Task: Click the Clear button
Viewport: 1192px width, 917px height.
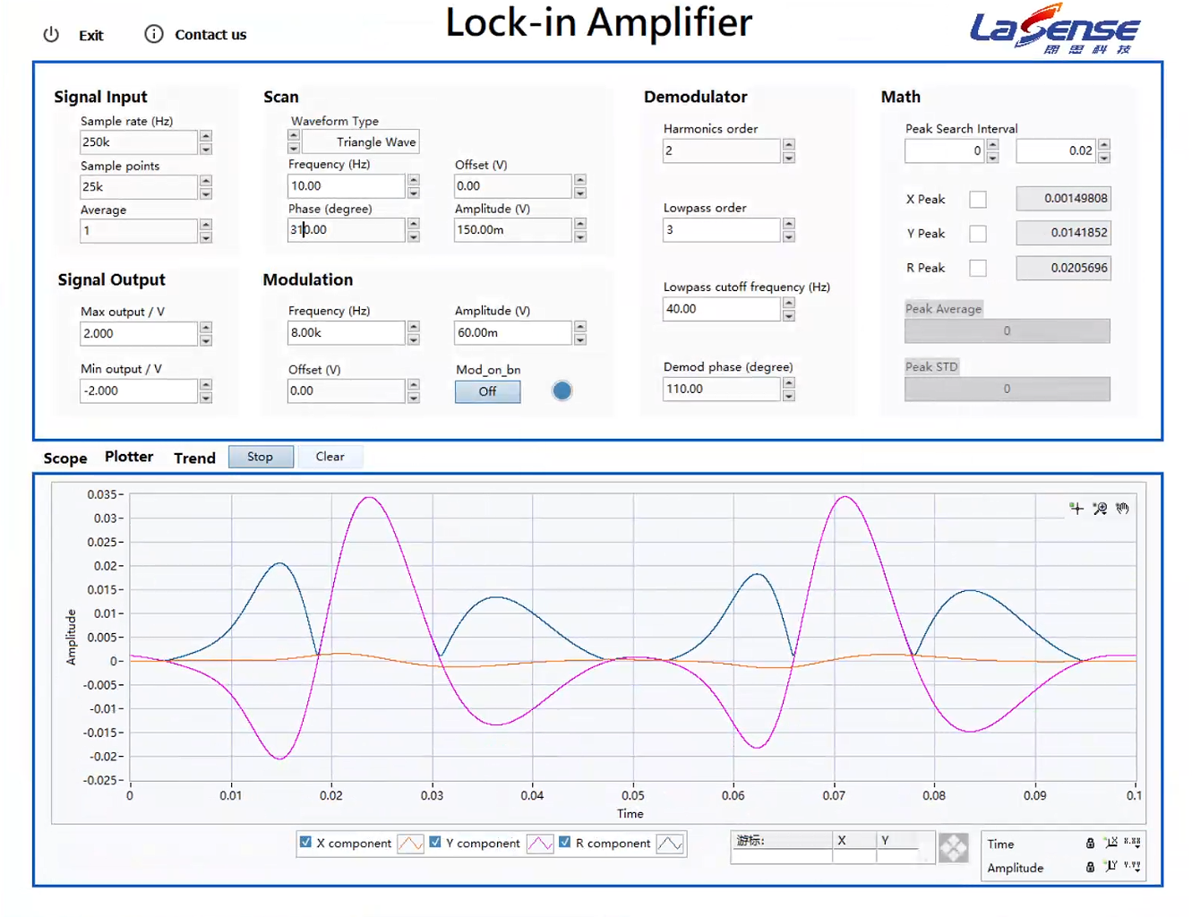Action: (330, 457)
